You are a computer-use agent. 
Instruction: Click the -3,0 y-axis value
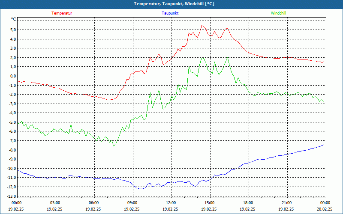(x=12, y=104)
